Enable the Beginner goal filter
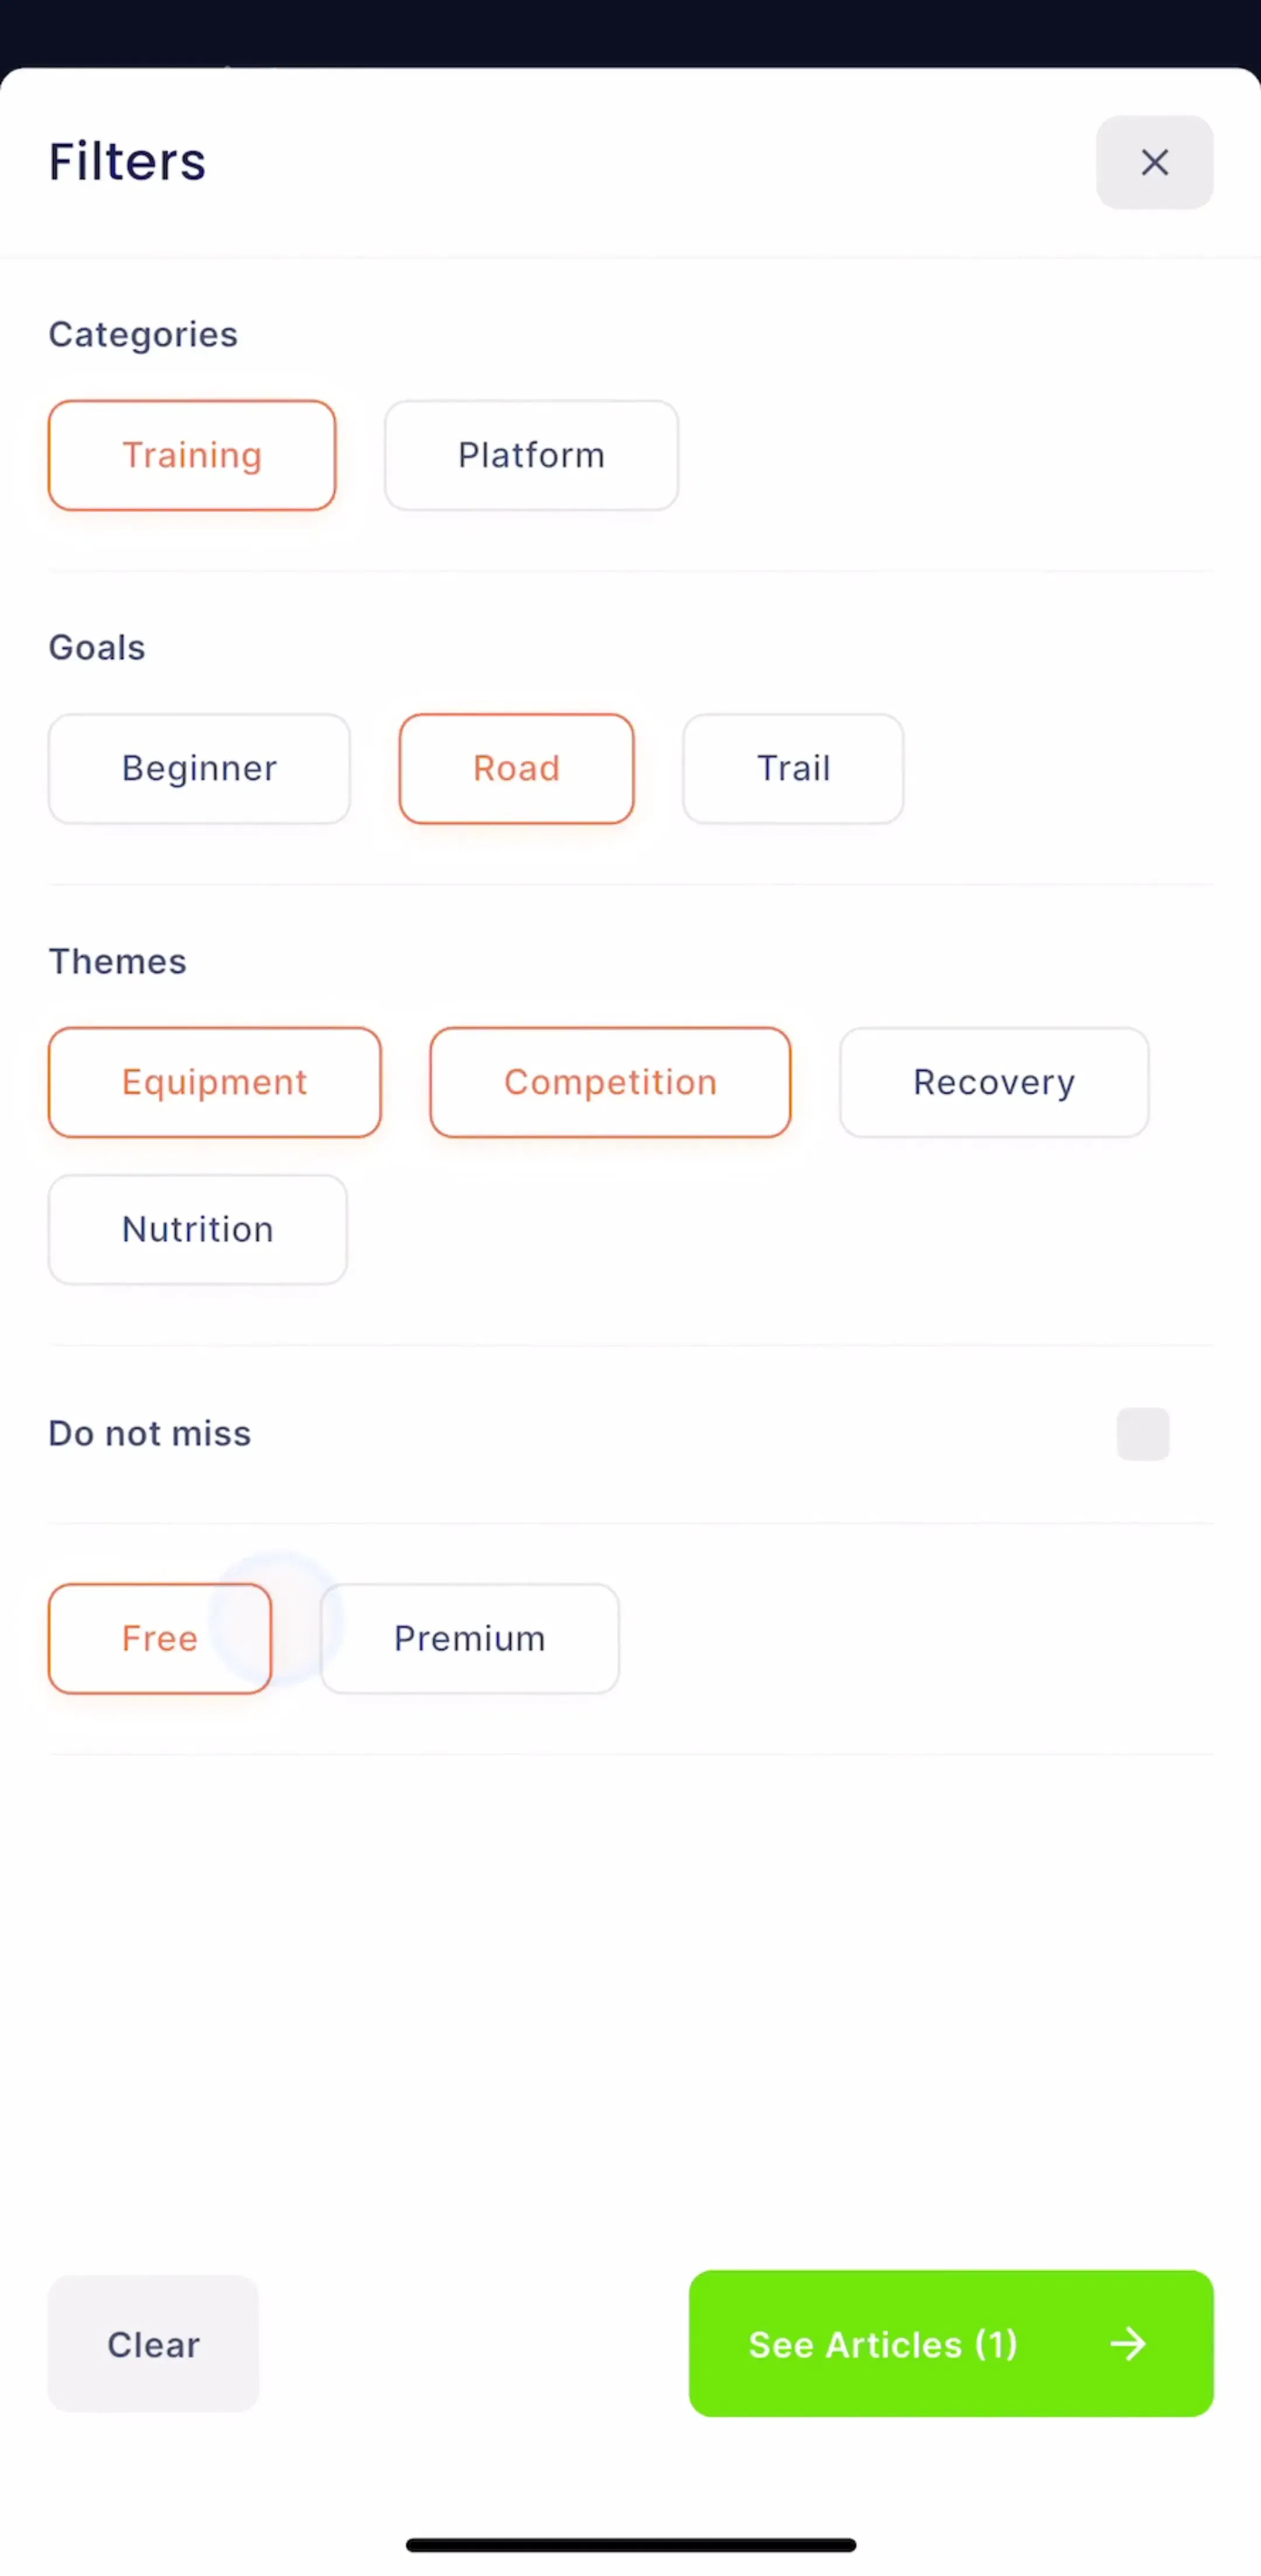The height and width of the screenshot is (2576, 1261). 199,768
